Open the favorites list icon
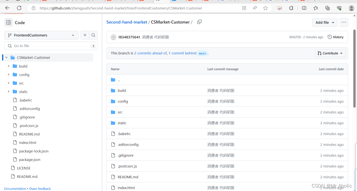357x191 pixels. tap(315, 8)
